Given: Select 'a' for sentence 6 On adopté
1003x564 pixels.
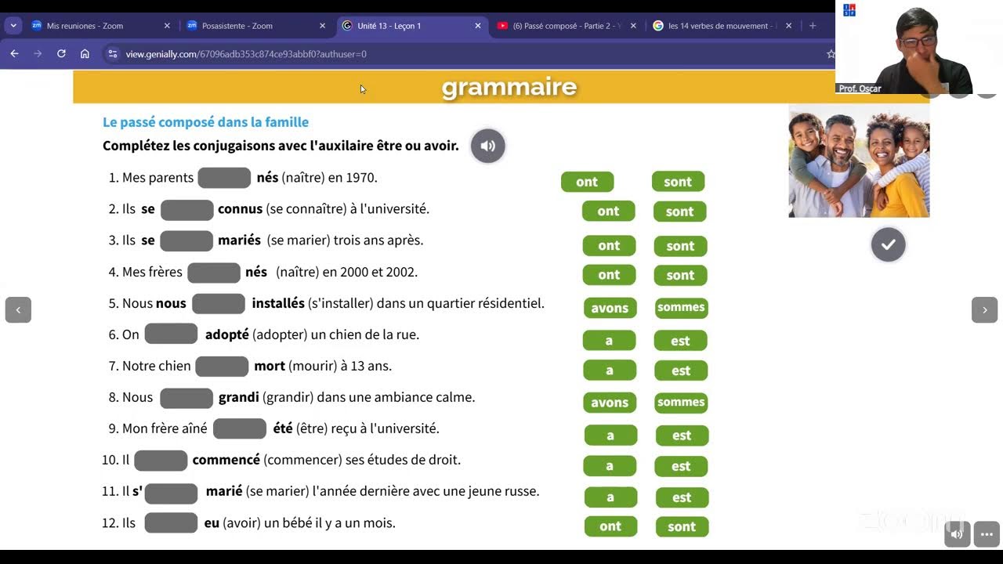Looking at the screenshot, I should point(609,341).
